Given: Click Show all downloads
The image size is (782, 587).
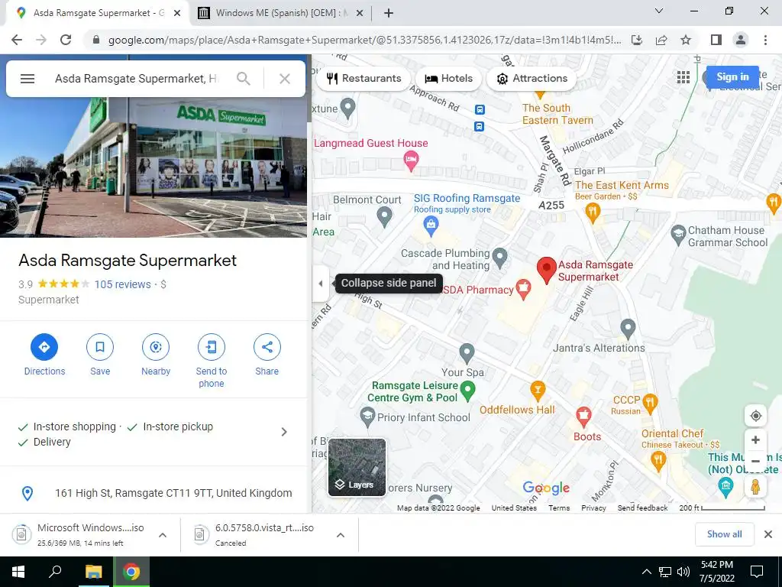Looking at the screenshot, I should point(724,534).
